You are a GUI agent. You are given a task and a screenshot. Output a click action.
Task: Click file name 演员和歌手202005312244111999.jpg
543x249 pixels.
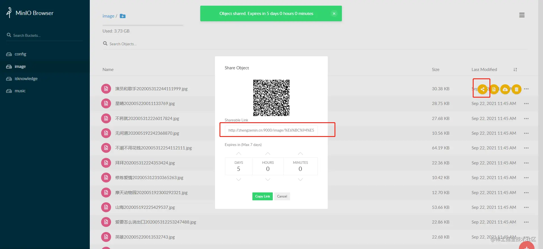[151, 89]
